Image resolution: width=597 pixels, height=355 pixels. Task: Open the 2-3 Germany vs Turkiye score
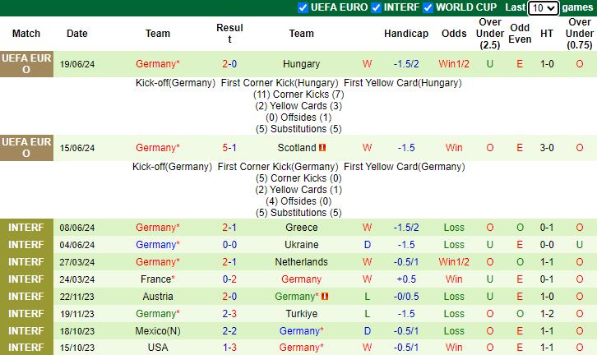pyautogui.click(x=229, y=314)
